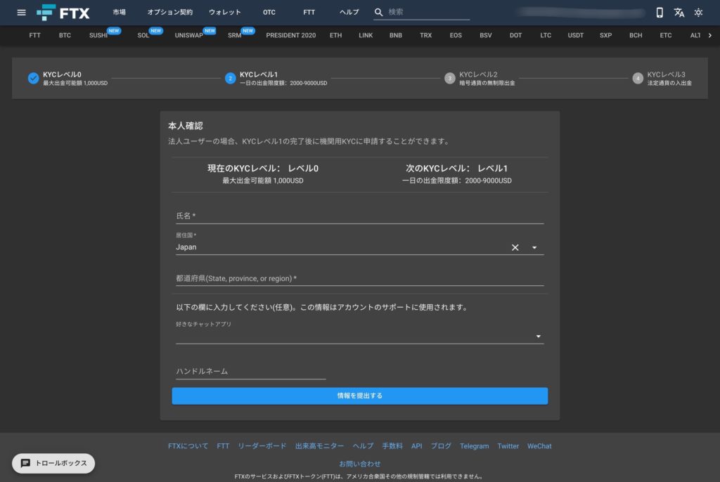
Task: Select BTC in the ticker bar
Action: pos(65,35)
